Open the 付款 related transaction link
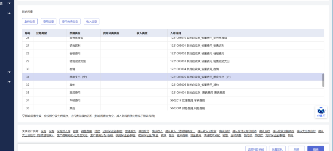333x151 pixels. point(97,131)
